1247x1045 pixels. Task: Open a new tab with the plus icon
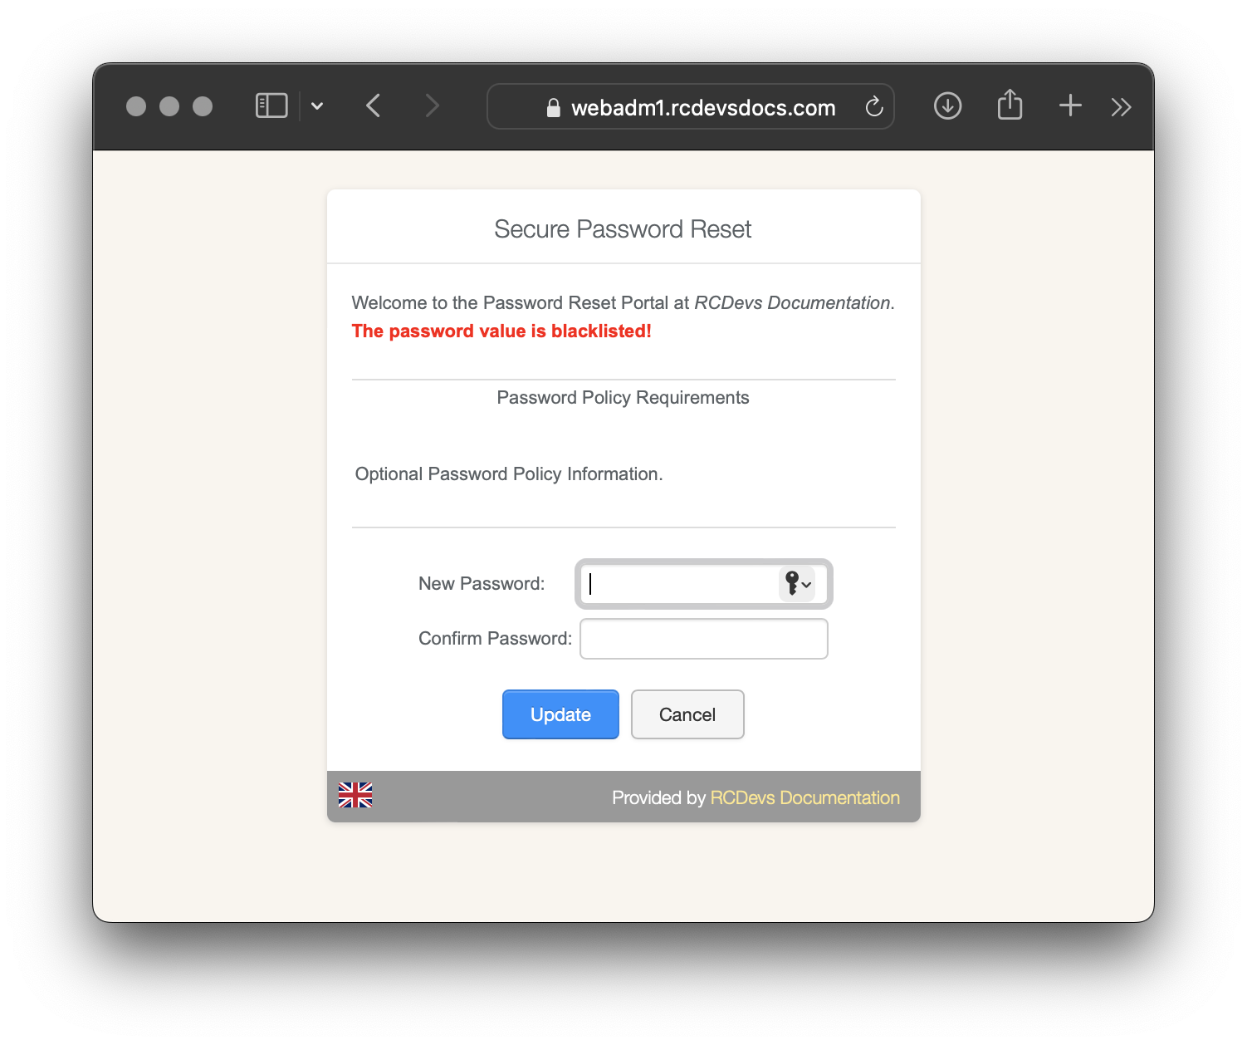pos(1070,105)
